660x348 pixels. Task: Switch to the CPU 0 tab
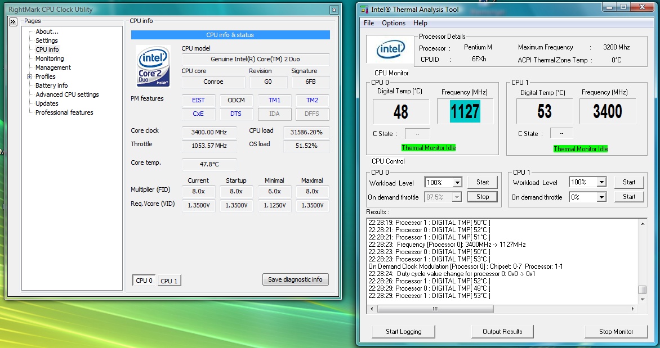tap(144, 281)
